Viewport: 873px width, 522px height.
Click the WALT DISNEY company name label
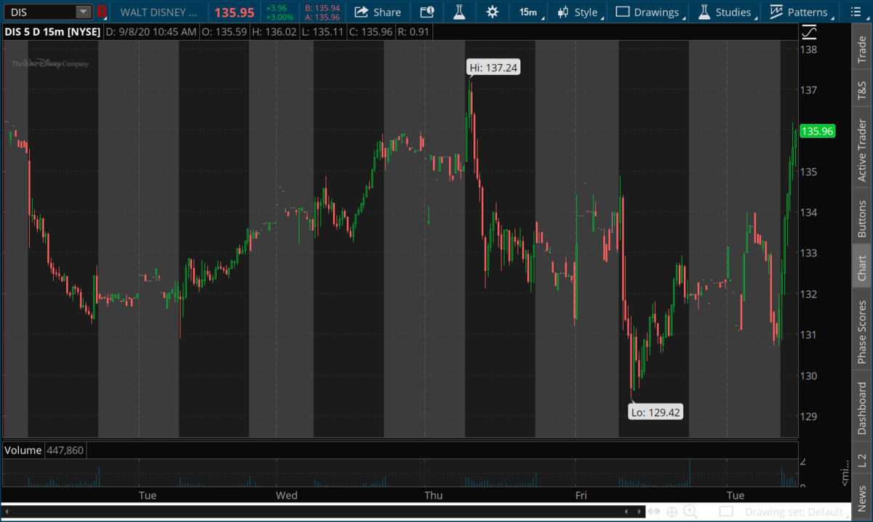(158, 12)
